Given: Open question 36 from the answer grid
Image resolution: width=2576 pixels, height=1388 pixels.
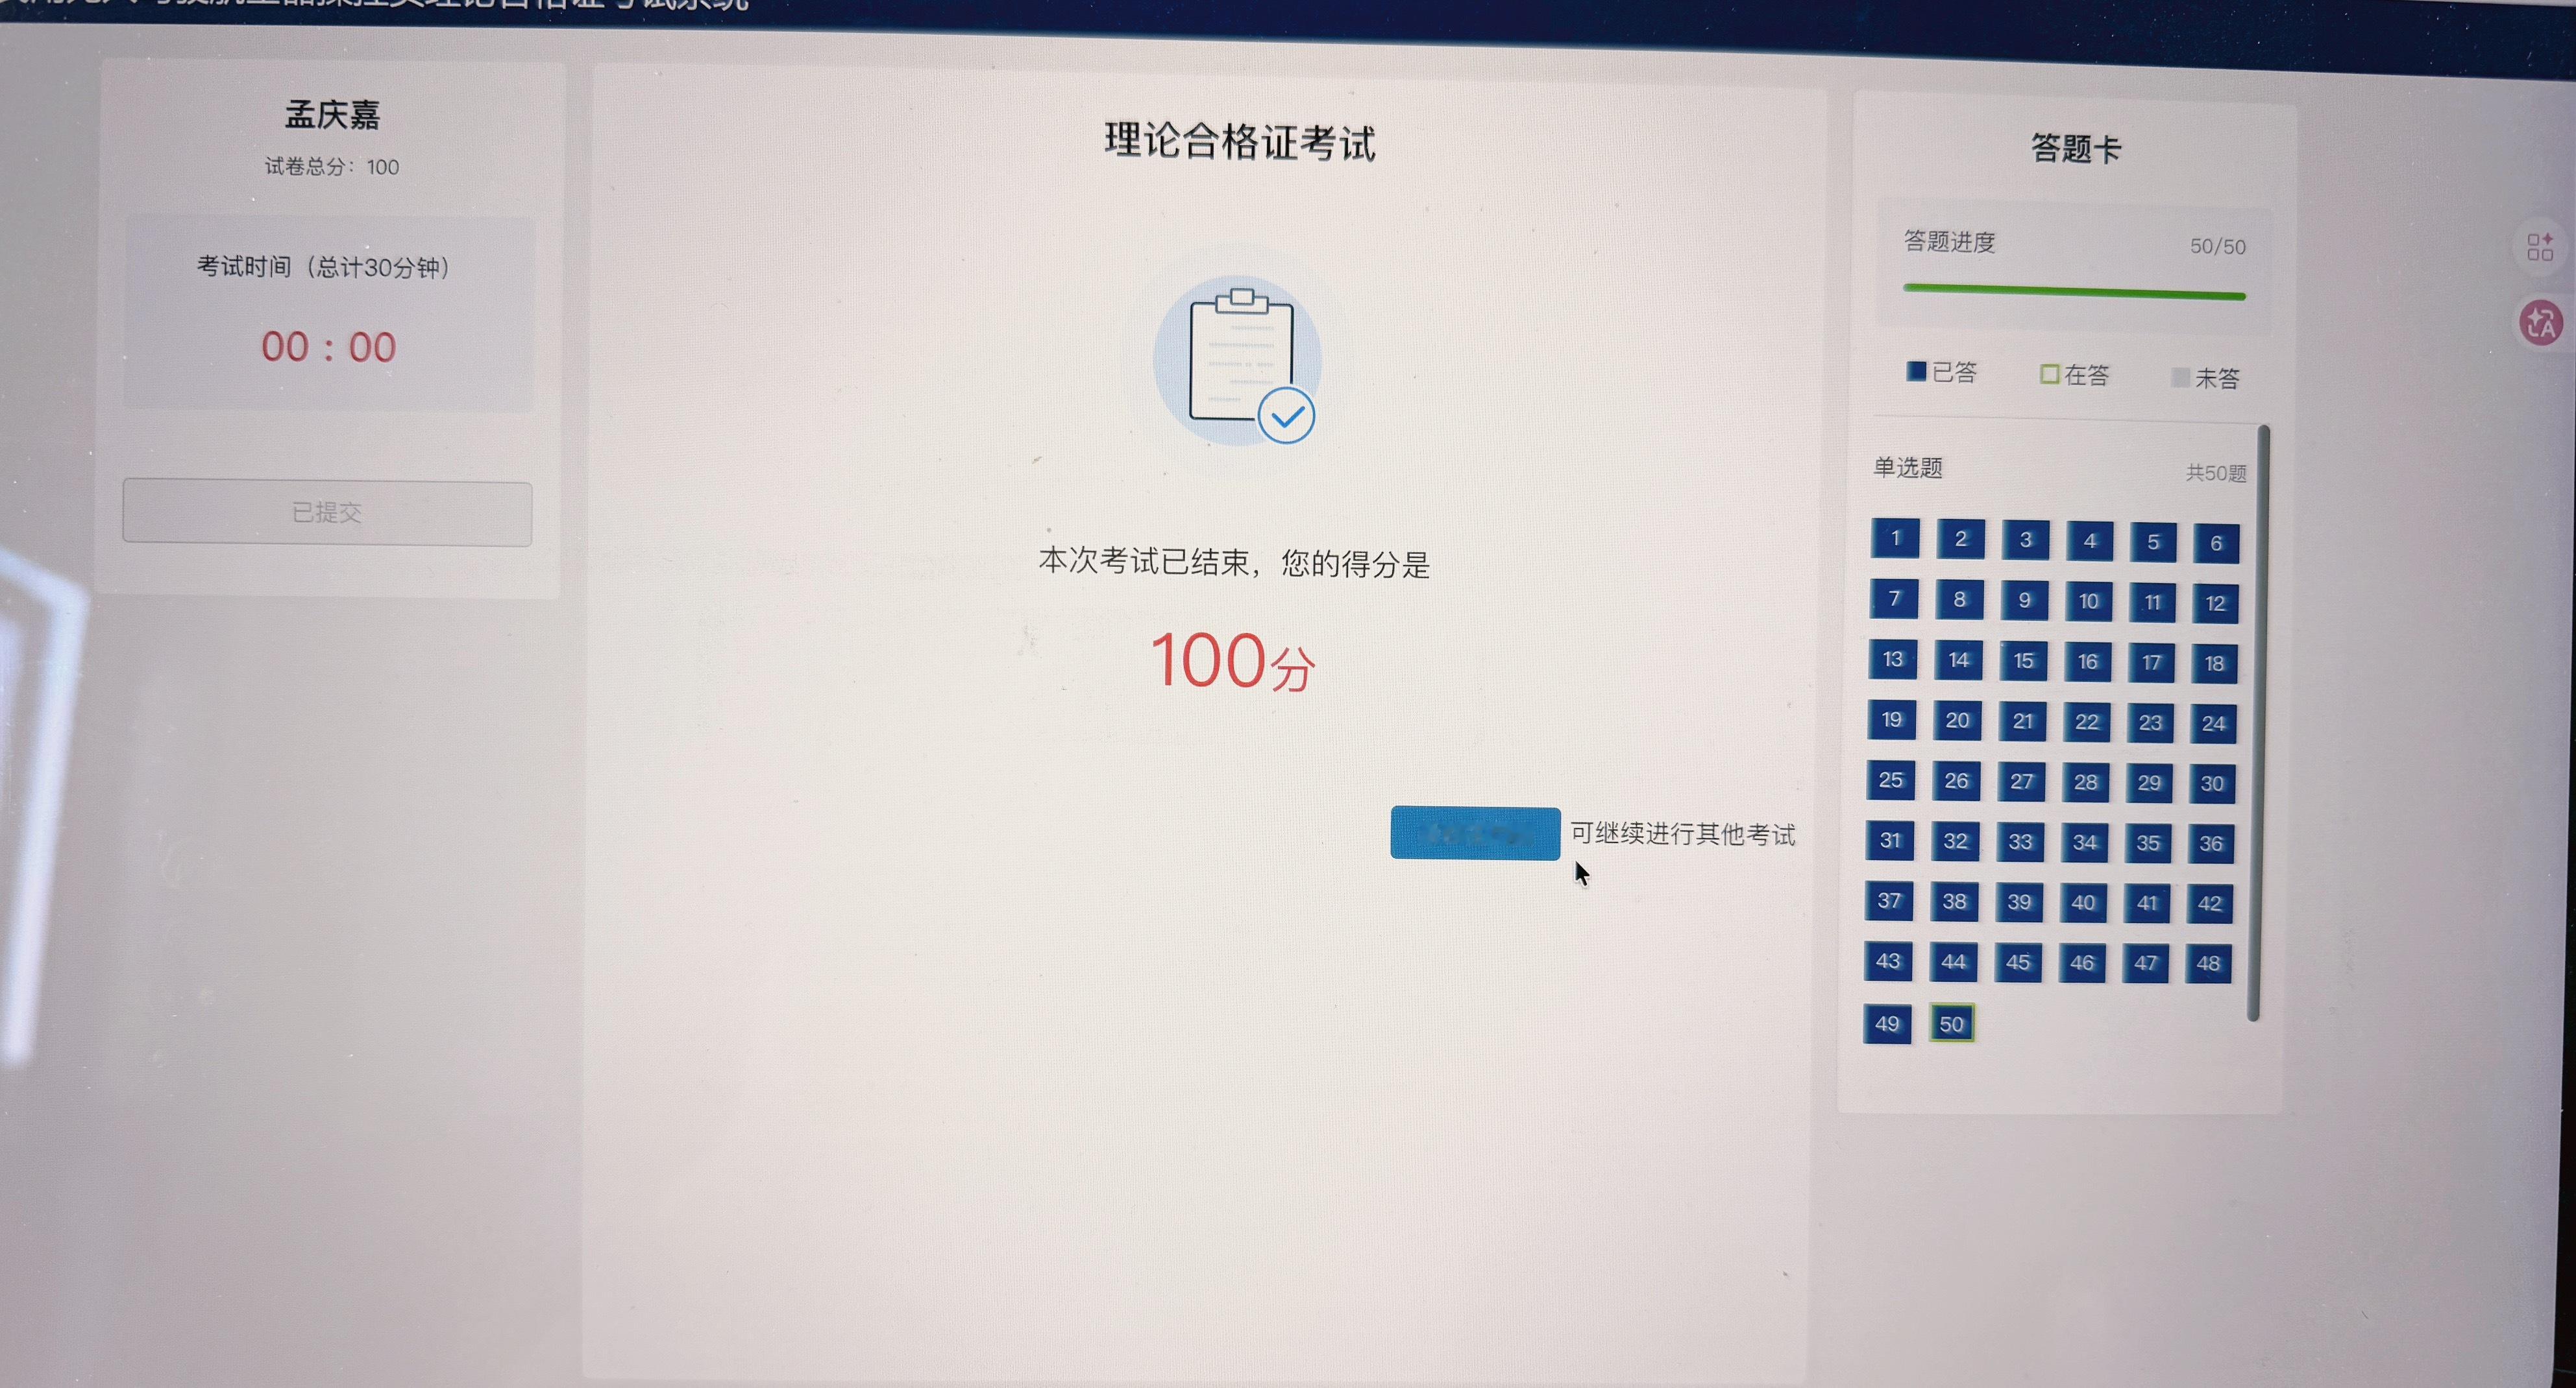Looking at the screenshot, I should pos(2211,843).
